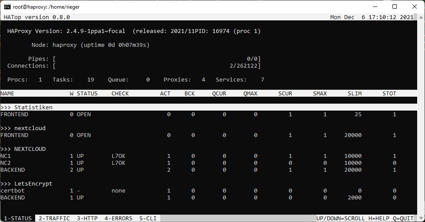Switch to the 1-STATUS tab

tap(18, 218)
